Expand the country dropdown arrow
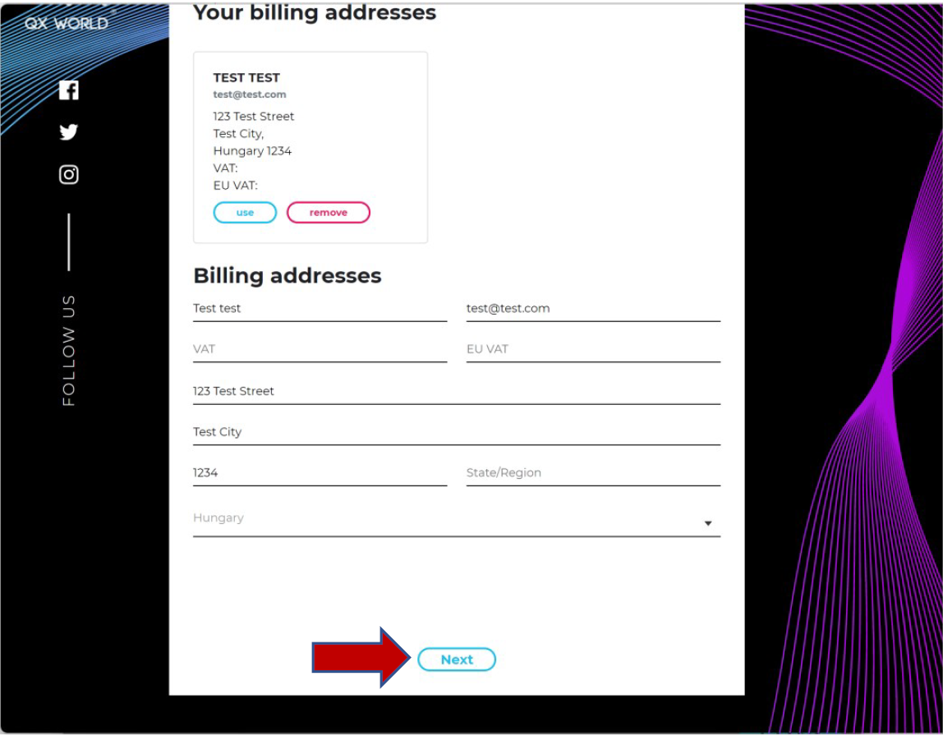The image size is (943, 736). tap(707, 524)
